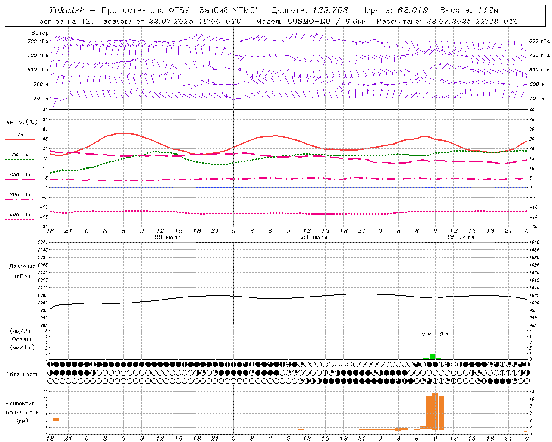Click the Yakutsk station title
The width and height of the screenshot is (552, 442).
67,10
